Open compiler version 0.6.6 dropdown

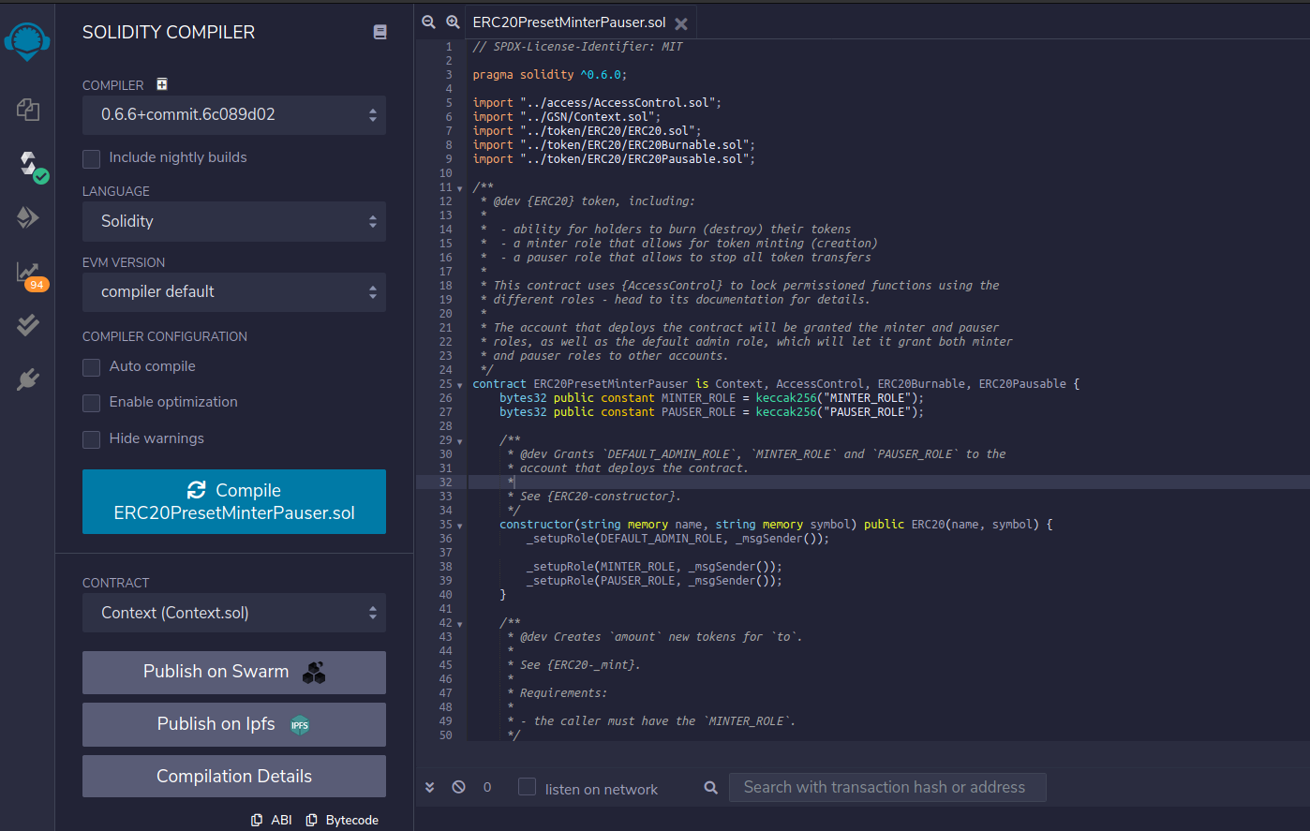pyautogui.click(x=234, y=115)
